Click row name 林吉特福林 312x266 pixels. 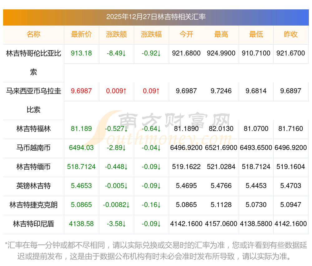pyautogui.click(x=33, y=128)
